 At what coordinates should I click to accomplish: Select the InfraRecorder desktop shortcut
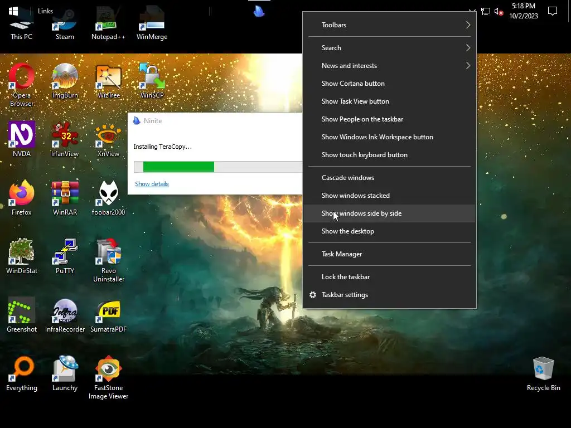click(65, 315)
